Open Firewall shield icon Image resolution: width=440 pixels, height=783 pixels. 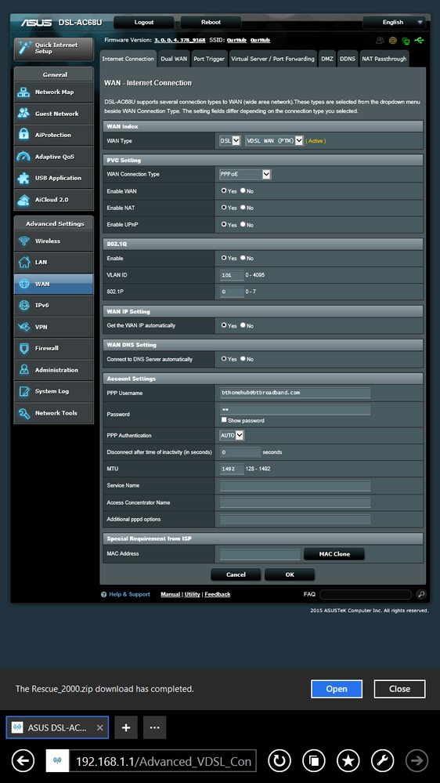click(23, 349)
